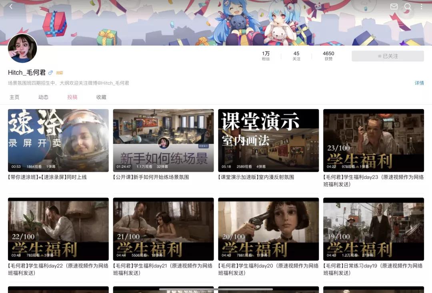
Task: Open the three-dot overflow menu
Action: click(421, 6)
